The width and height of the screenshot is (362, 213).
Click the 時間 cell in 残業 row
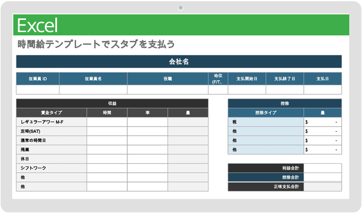(107, 149)
